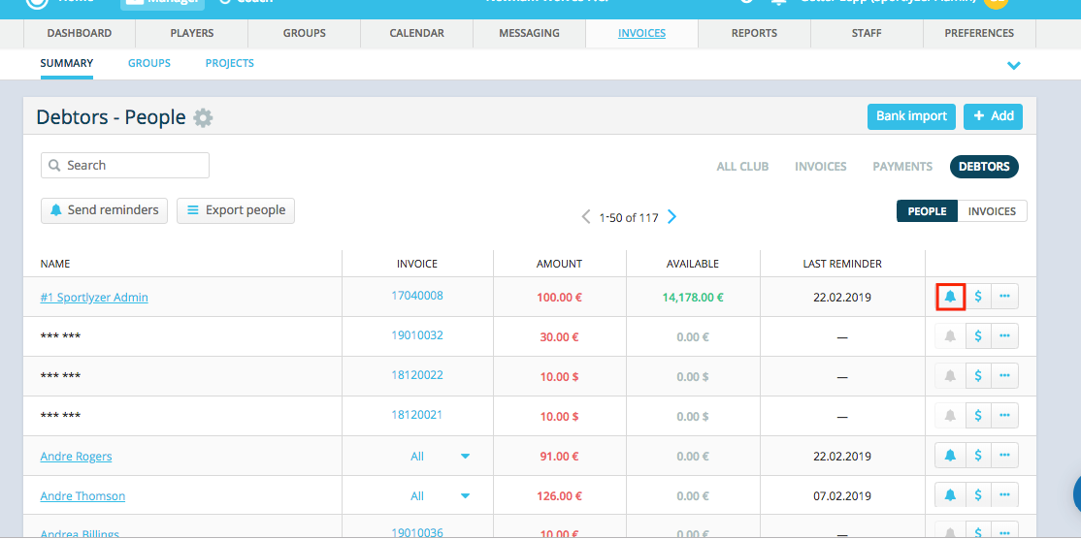Send reminder to #1 Sportlyzer Admin via bell icon
This screenshot has height=539, width=1081.
click(x=950, y=297)
